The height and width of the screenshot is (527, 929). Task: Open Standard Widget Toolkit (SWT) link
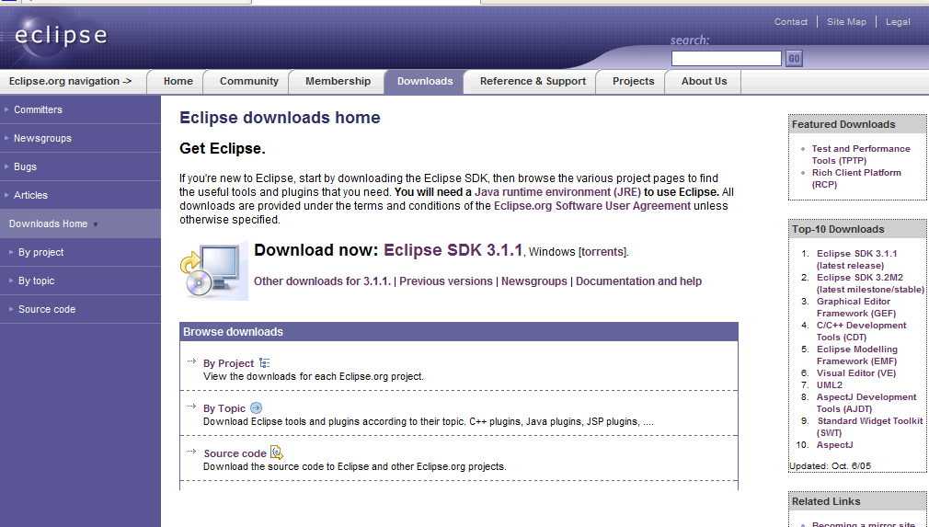pos(870,427)
